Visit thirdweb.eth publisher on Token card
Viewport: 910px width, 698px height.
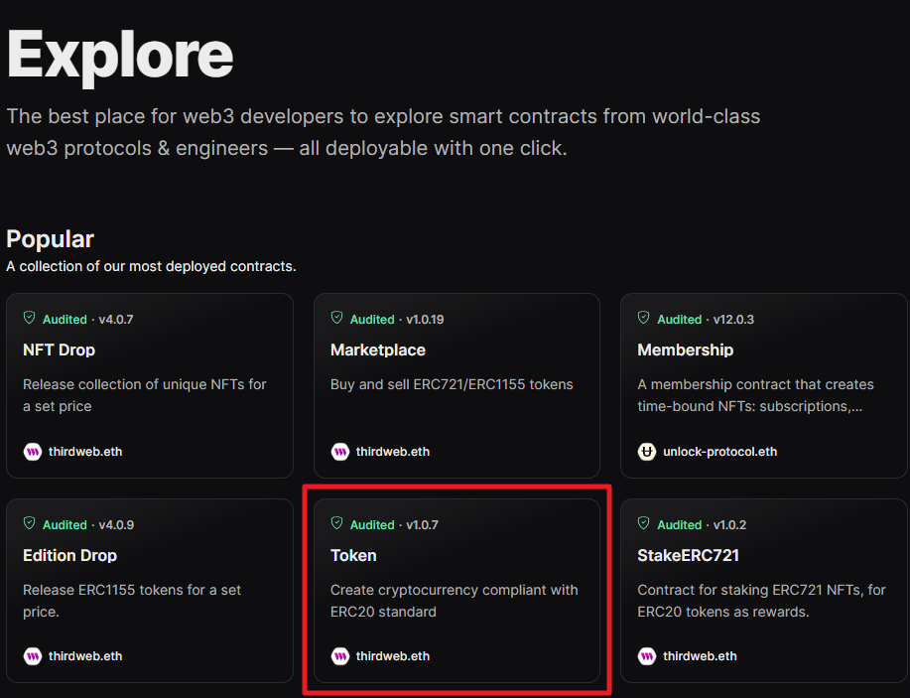tap(393, 656)
